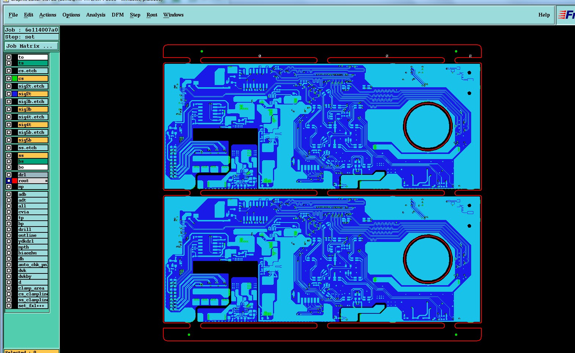Screen dimensions: 575x353
Task: Open the Options menu
Action: click(x=71, y=15)
